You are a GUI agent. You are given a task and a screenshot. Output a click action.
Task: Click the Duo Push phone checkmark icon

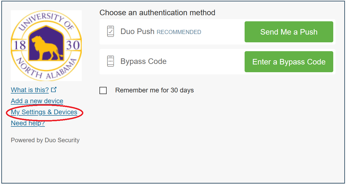(x=111, y=31)
